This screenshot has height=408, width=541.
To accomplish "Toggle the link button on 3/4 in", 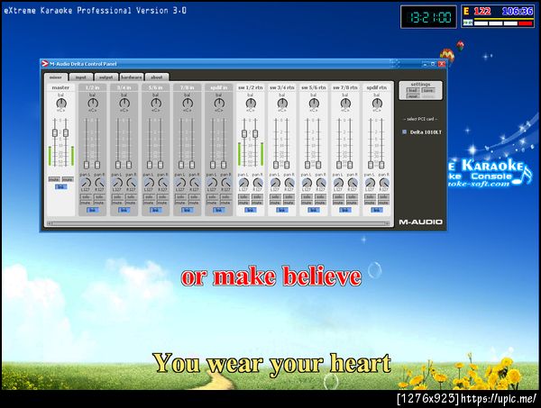I will tap(124, 210).
